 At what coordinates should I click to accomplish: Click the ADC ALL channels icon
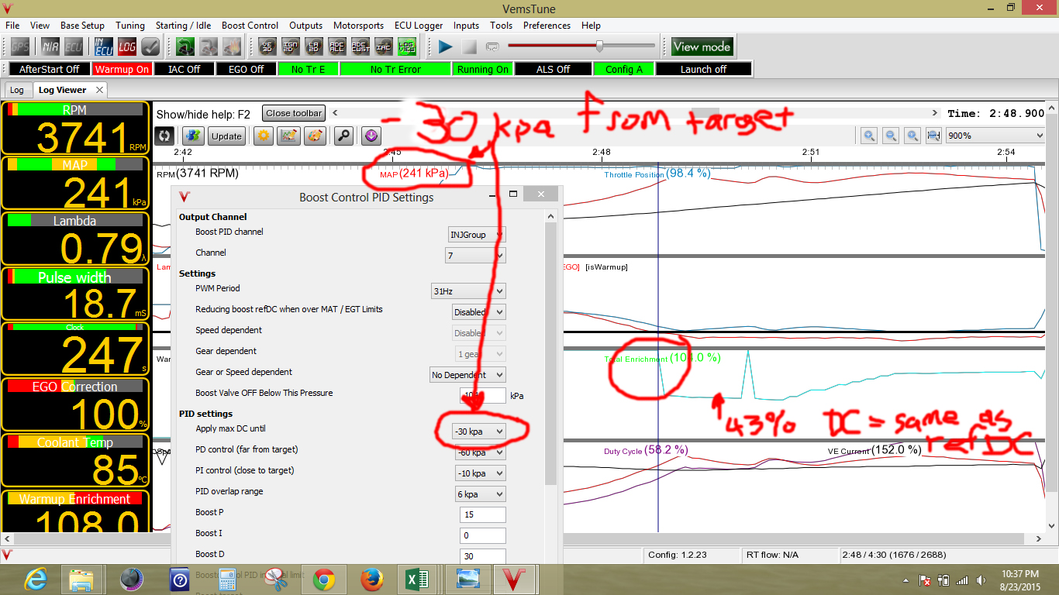coord(337,46)
